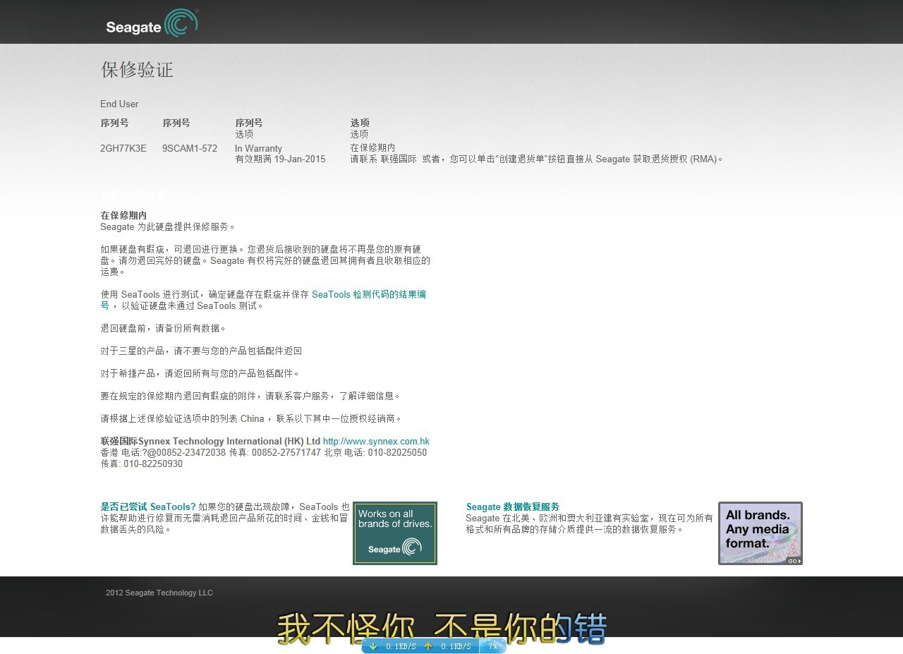Open the Seagate 数据恢复服务 heading link
The image size is (903, 654).
[513, 507]
